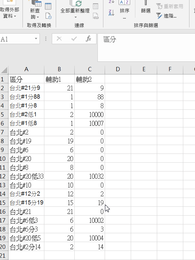Select column E header
Screen dimensions: 195x260
[144, 69]
